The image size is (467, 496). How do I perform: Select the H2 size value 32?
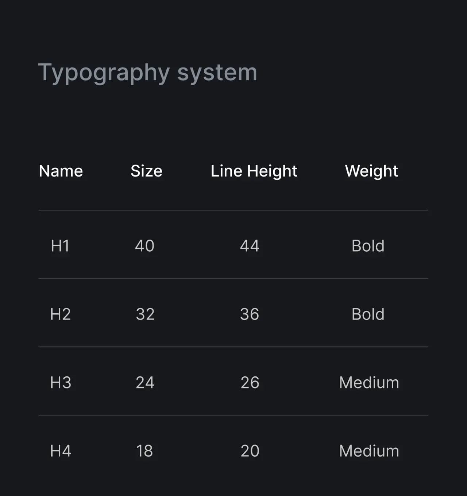[x=145, y=314]
